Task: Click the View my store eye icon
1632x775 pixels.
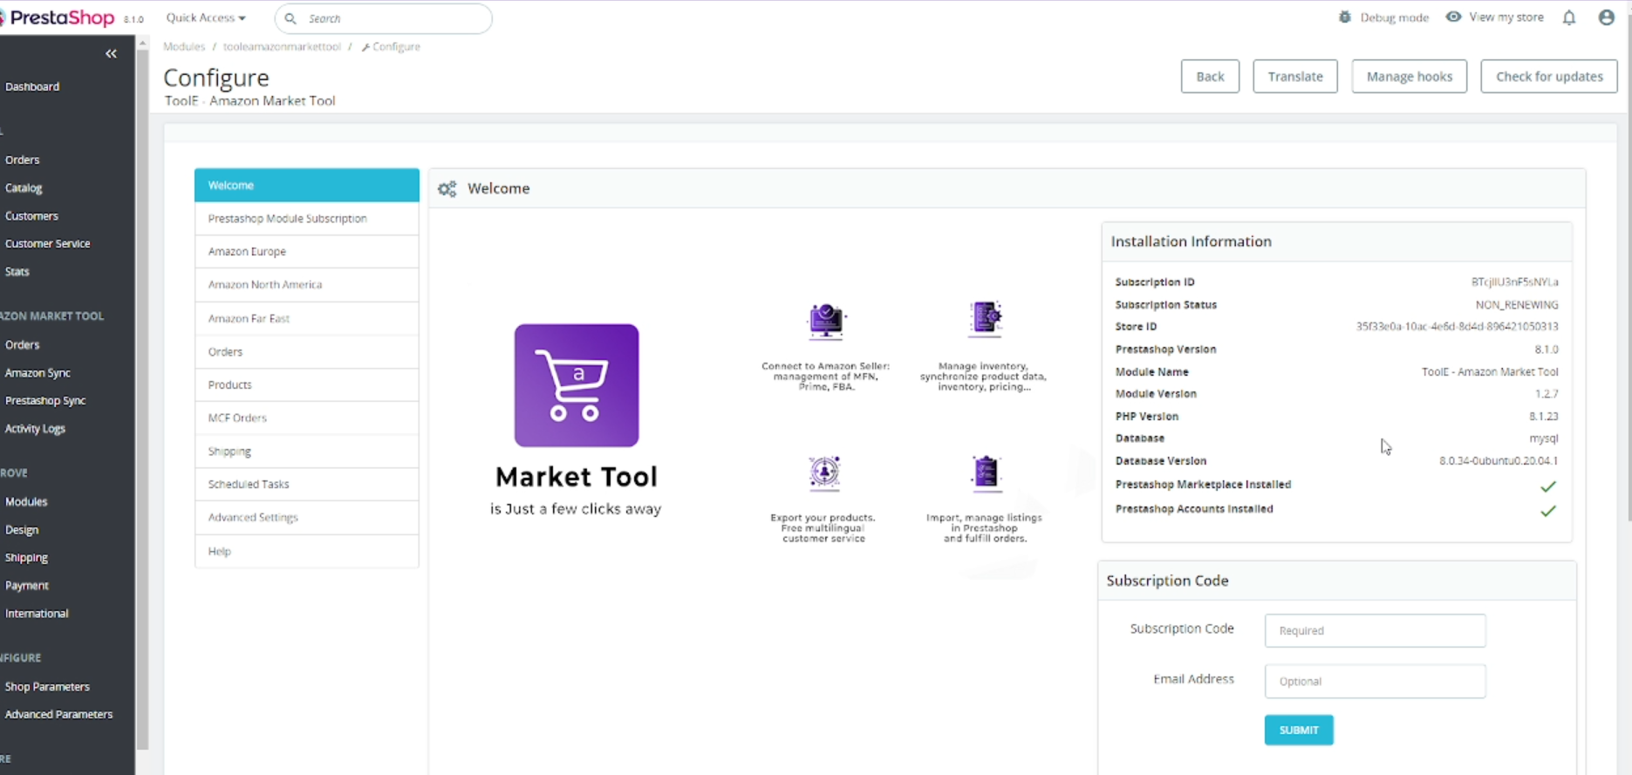Action: (1453, 17)
